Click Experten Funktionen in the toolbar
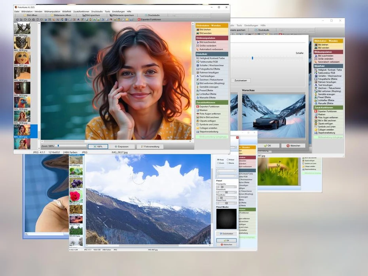The width and height of the screenshot is (368, 276). pos(149,19)
